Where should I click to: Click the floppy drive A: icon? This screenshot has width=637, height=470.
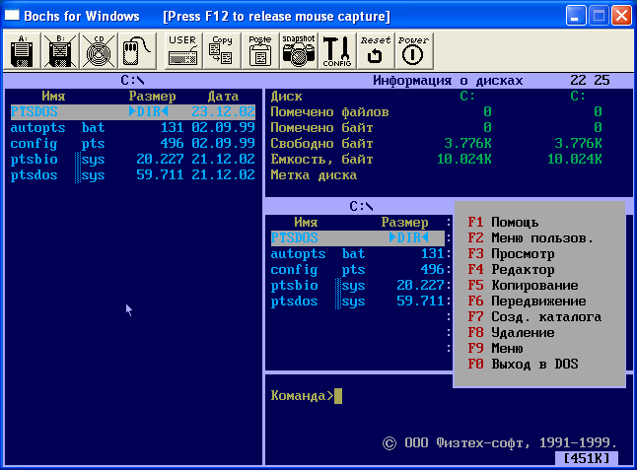click(22, 51)
